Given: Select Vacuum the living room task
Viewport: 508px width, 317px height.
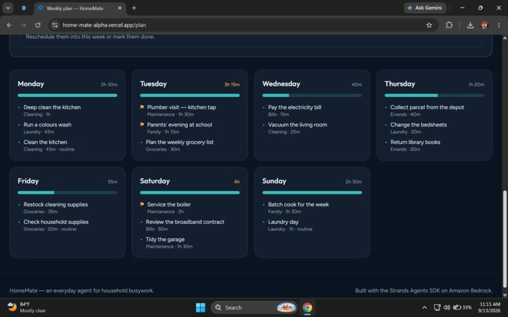Looking at the screenshot, I should click(297, 125).
